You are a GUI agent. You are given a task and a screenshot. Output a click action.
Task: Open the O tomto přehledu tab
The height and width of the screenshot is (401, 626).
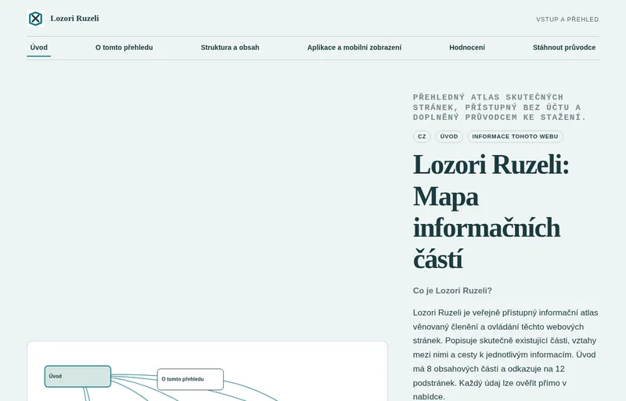point(124,48)
